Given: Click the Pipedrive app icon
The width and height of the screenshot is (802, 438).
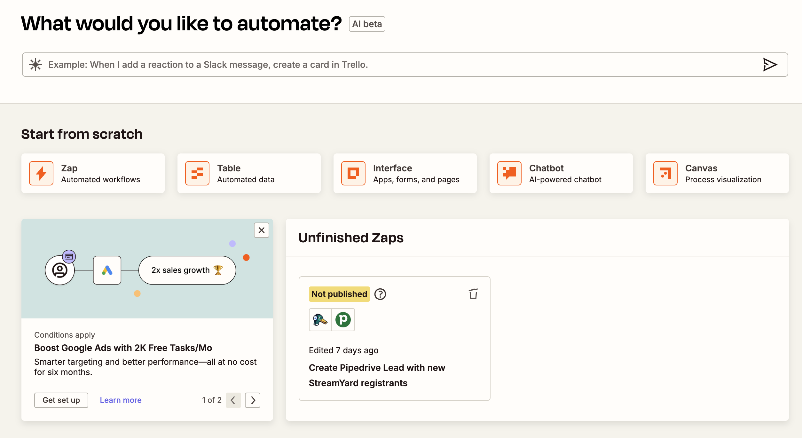Looking at the screenshot, I should click(343, 319).
